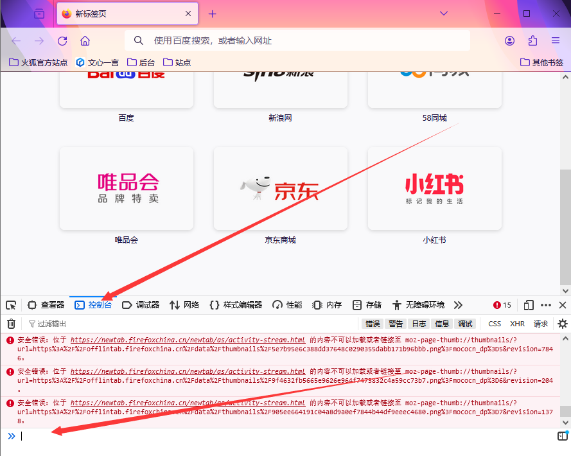Open 火狐官方站点 bookmark folder
Viewport: 571px width, 456px height.
39,62
